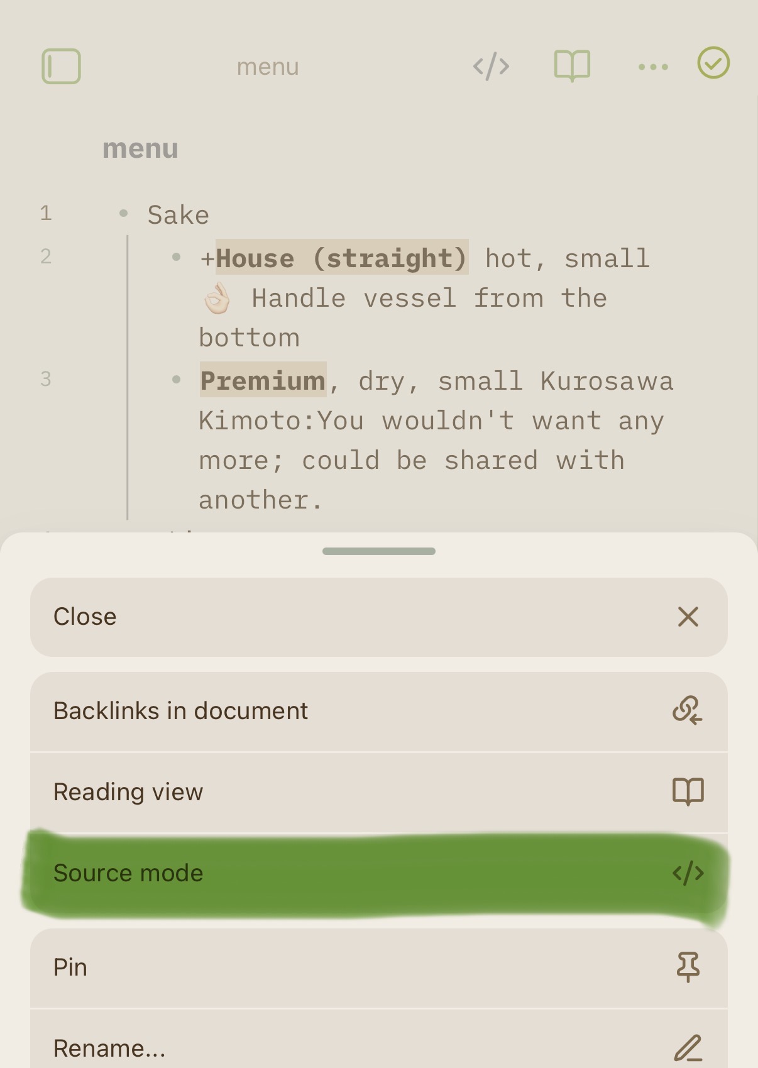
Task: Choose Reading view from the menu
Action: (129, 792)
